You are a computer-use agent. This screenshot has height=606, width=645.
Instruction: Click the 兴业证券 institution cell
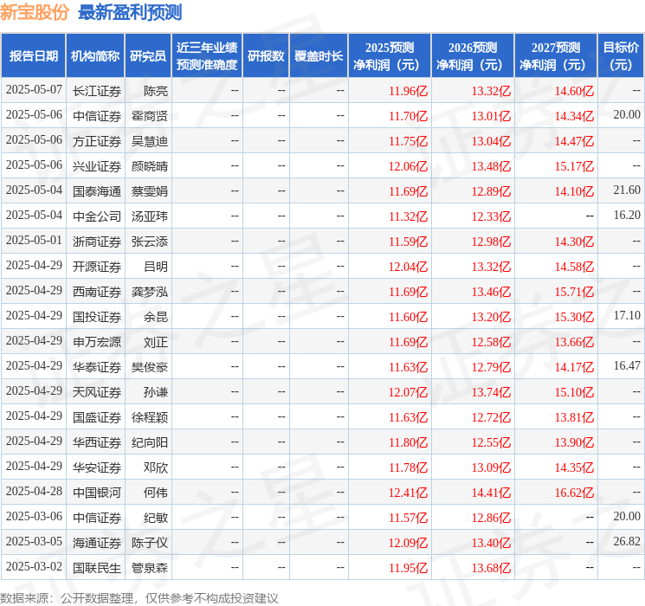[97, 166]
